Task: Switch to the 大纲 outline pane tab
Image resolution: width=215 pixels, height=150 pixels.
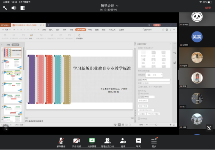Action: click(8, 45)
